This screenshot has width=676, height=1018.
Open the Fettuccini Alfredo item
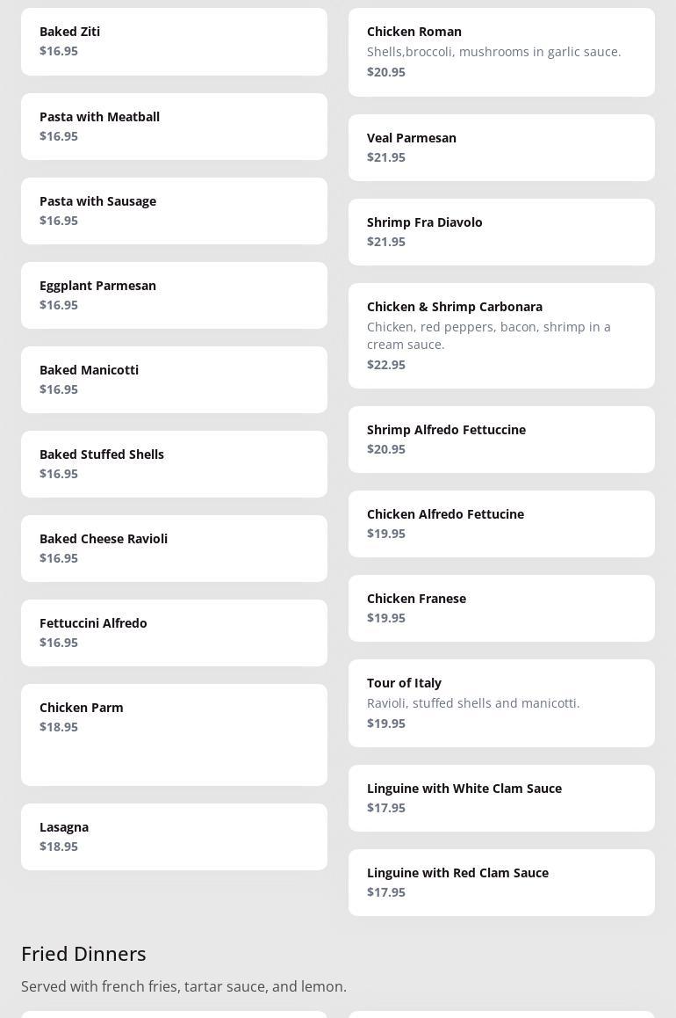coord(174,633)
